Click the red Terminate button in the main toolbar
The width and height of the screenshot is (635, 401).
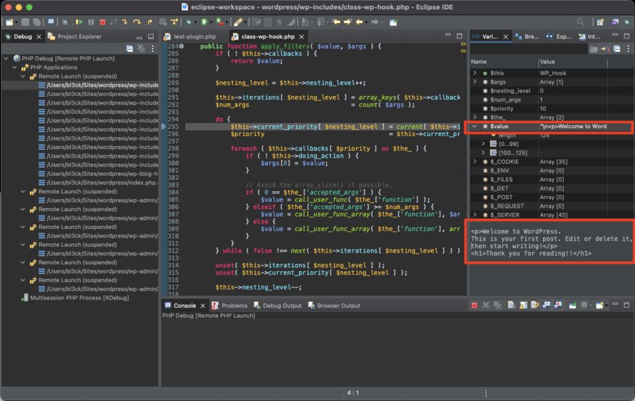[x=102, y=22]
